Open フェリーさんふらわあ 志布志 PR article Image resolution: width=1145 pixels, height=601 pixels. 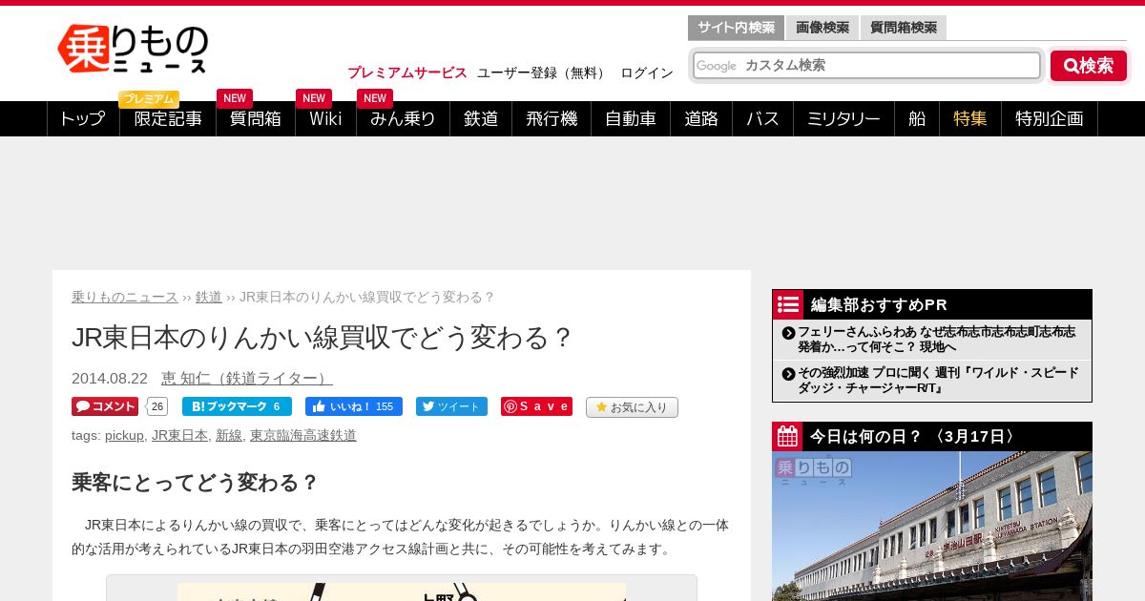coord(936,339)
